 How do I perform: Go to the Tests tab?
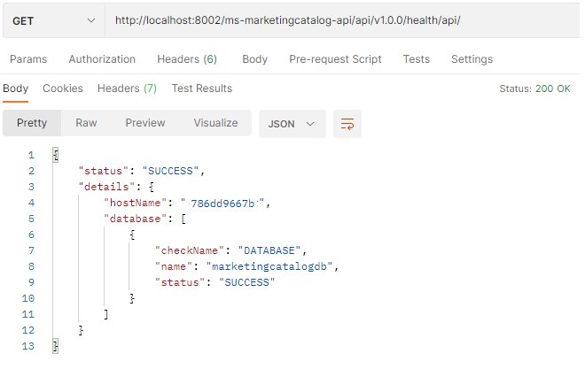[x=416, y=59]
